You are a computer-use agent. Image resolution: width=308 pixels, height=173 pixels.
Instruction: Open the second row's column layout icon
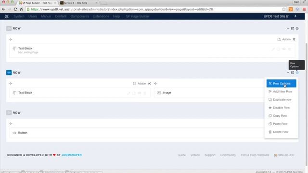pos(293,73)
